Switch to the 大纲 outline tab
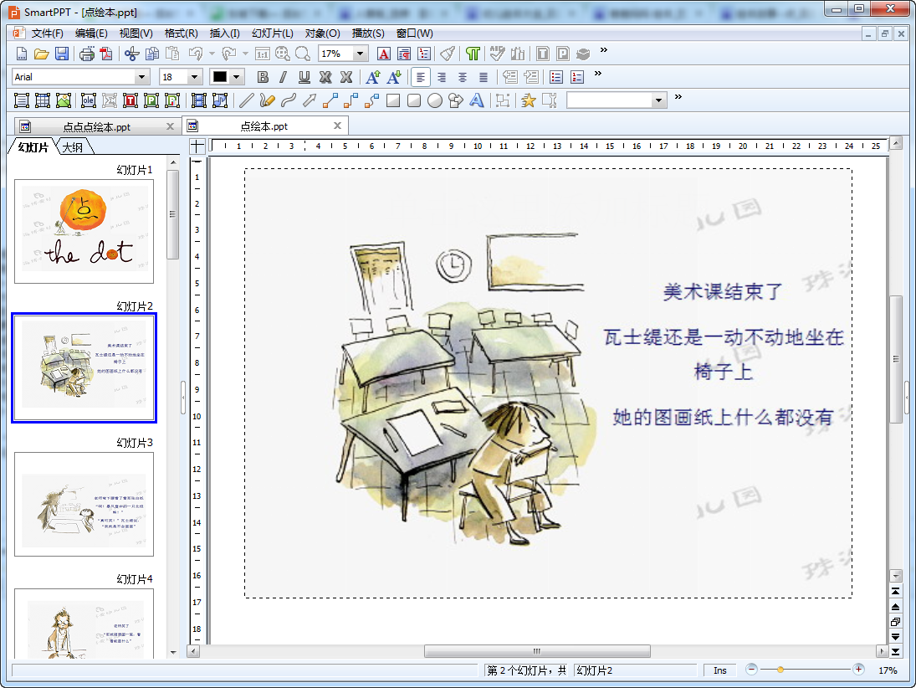This screenshot has height=688, width=916. (73, 147)
